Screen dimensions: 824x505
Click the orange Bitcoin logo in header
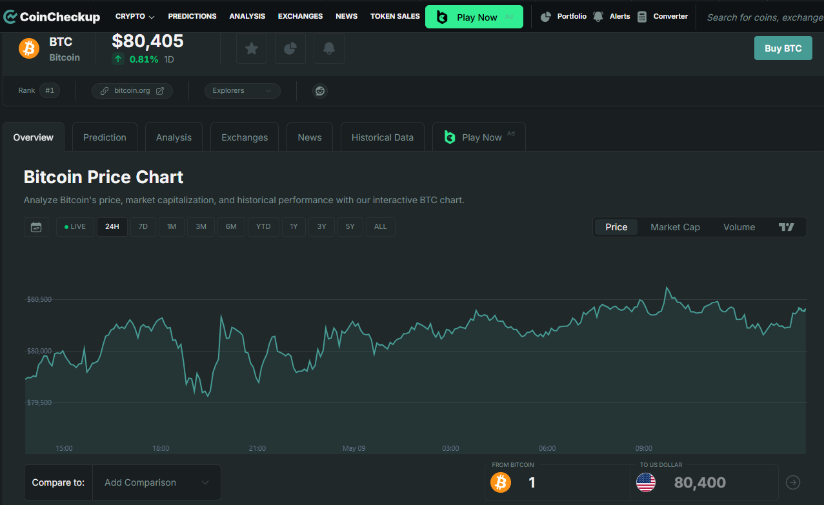[29, 48]
